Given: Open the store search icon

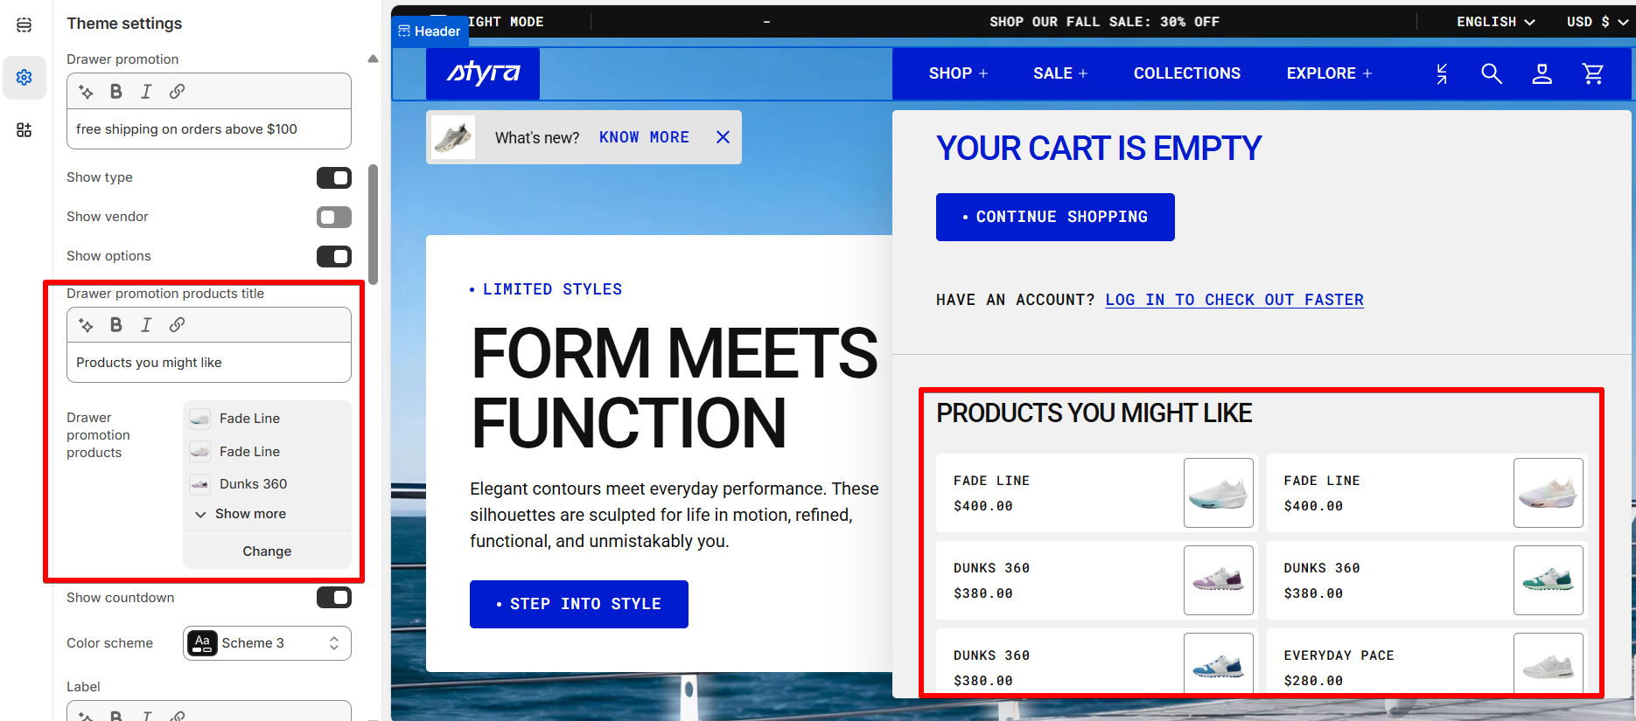Looking at the screenshot, I should click(1492, 74).
